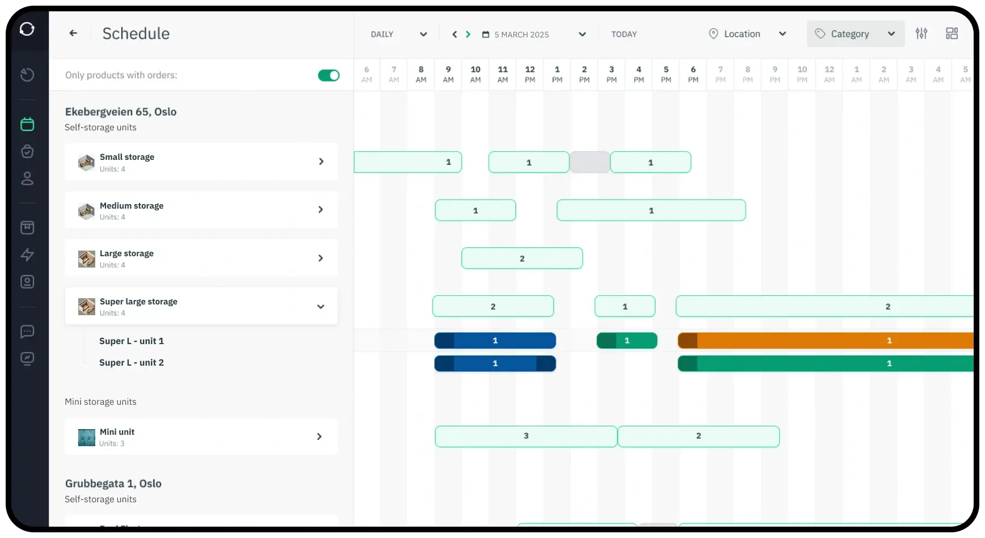This screenshot has width=985, height=538.
Task: Click the grey blocked slot in Small storage row
Action: pos(590,162)
